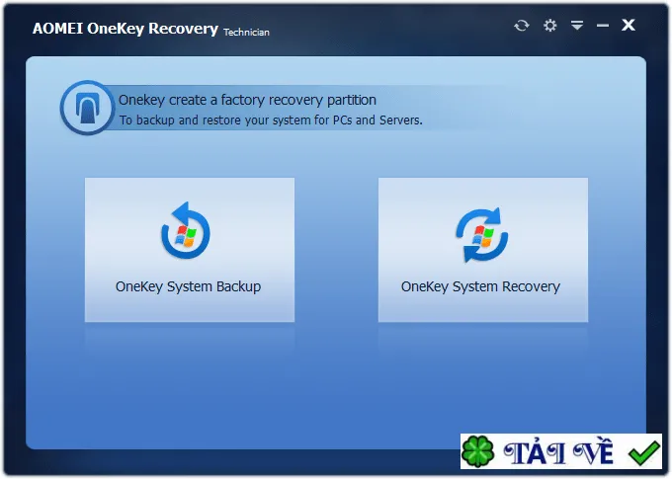
Task: Click the OneKey System Recovery arrows icon
Action: (482, 235)
